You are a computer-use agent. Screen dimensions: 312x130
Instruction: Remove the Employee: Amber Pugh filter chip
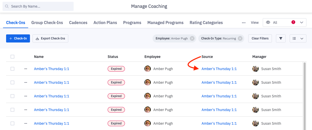pos(192,38)
